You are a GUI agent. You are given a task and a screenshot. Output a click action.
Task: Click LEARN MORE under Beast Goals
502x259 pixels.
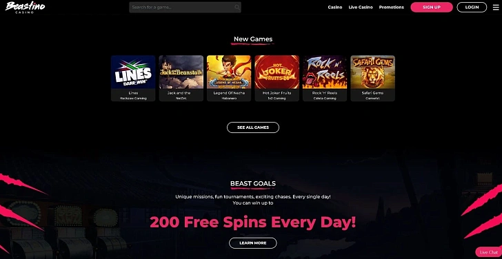[x=253, y=243]
